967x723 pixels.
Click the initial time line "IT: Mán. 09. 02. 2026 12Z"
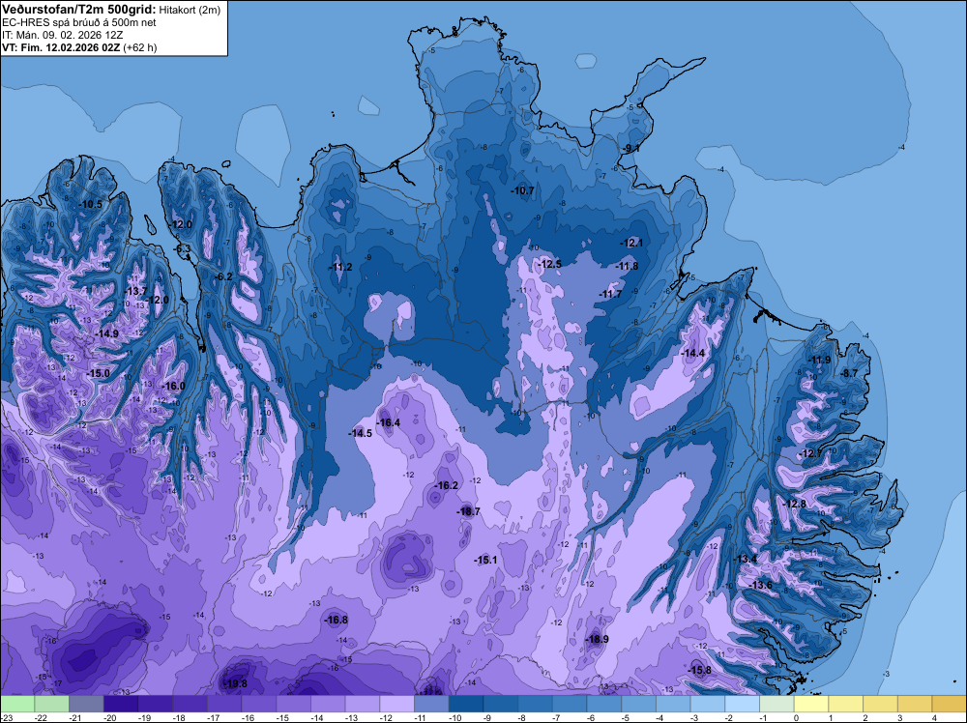click(62, 35)
